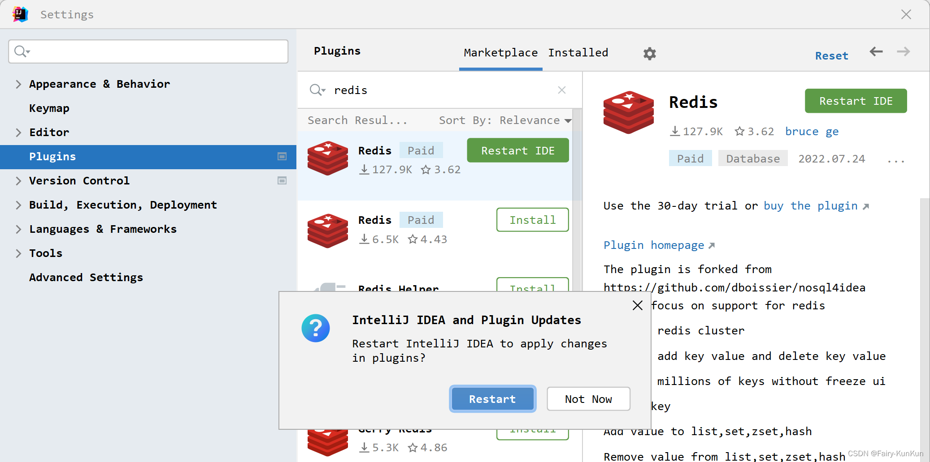
Task: Expand Appearance & Behavior section
Action: tap(18, 84)
